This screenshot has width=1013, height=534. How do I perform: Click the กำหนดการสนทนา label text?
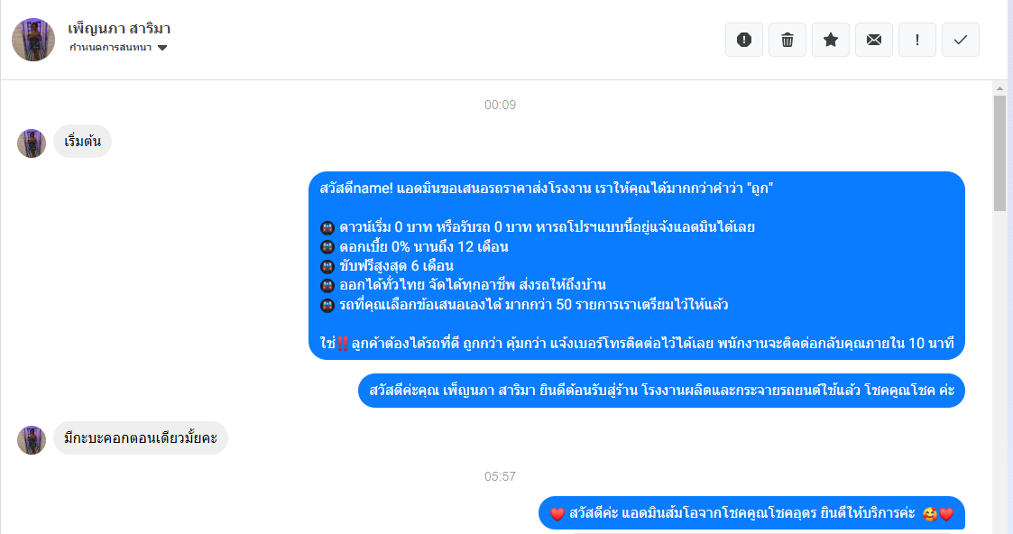pos(110,48)
